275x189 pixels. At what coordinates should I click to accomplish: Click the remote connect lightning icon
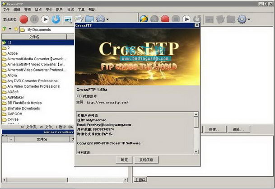tap(144, 19)
